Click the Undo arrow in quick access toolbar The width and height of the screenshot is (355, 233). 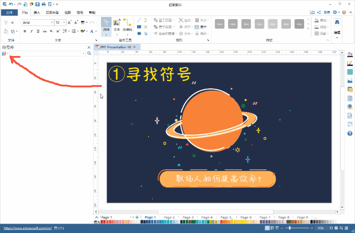tap(11, 4)
